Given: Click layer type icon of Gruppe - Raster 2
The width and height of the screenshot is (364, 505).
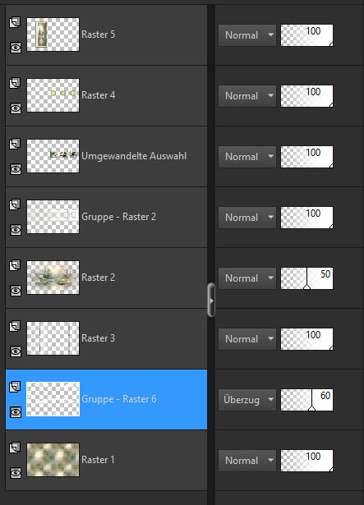Looking at the screenshot, I should [x=15, y=204].
